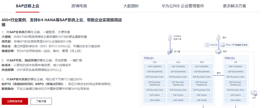Click the 租户 tenant person icon
264x108 pixels.
218,37
